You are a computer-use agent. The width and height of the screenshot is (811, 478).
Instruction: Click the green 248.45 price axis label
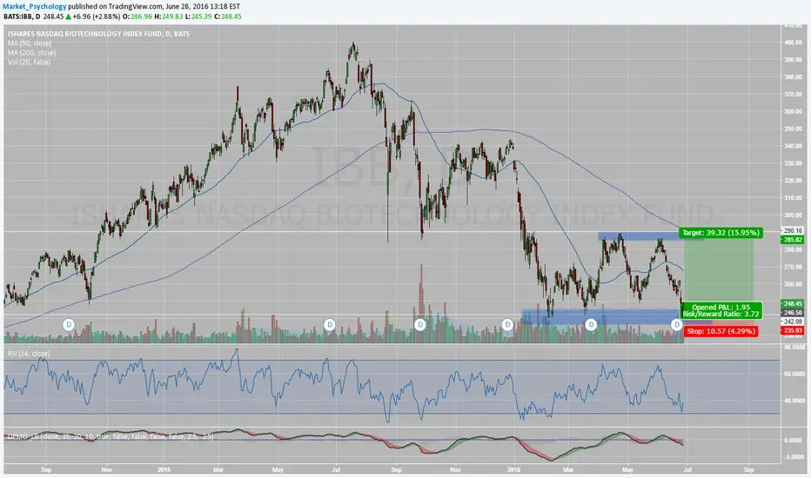(x=793, y=304)
